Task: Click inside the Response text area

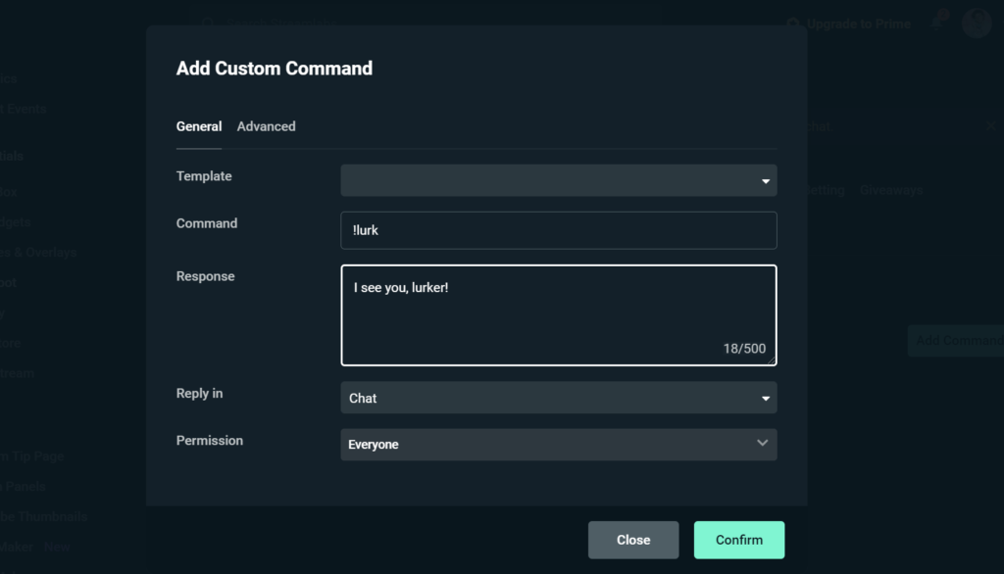Action: click(558, 313)
